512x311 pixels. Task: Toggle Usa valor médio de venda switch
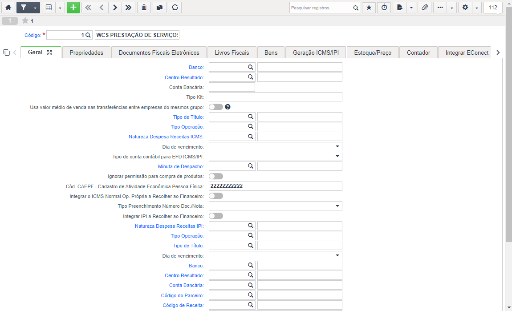216,107
